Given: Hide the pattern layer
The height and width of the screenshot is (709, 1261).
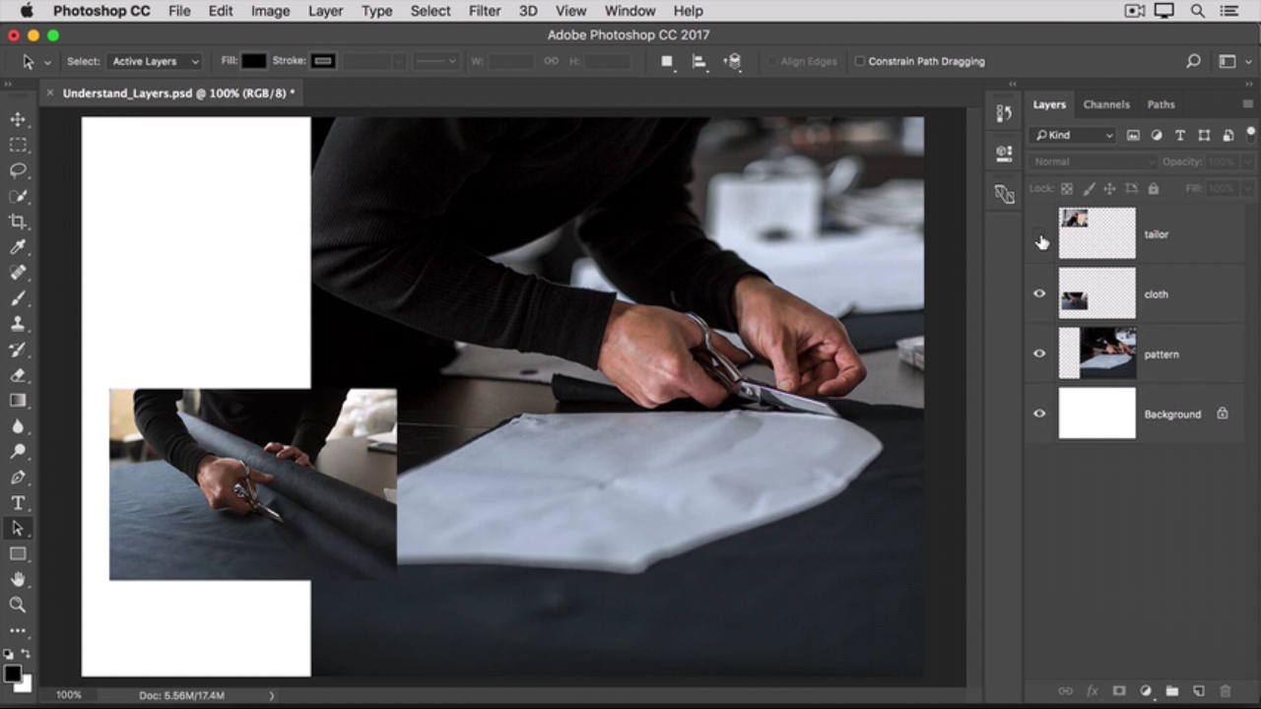Looking at the screenshot, I should pos(1039,354).
